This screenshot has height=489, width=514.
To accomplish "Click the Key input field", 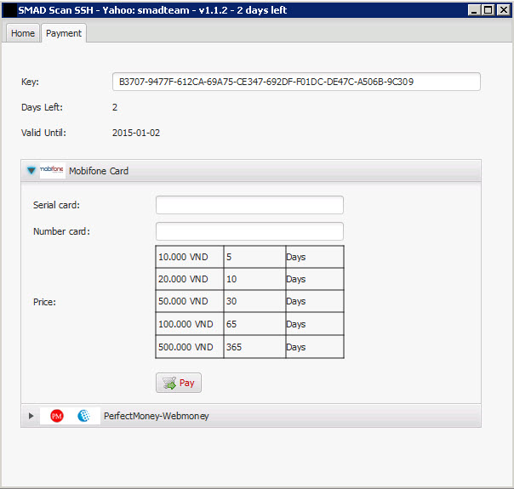I will click(x=296, y=82).
